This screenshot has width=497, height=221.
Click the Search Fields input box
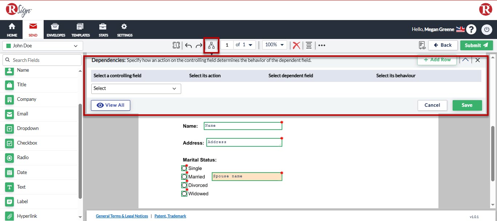[x=42, y=60]
